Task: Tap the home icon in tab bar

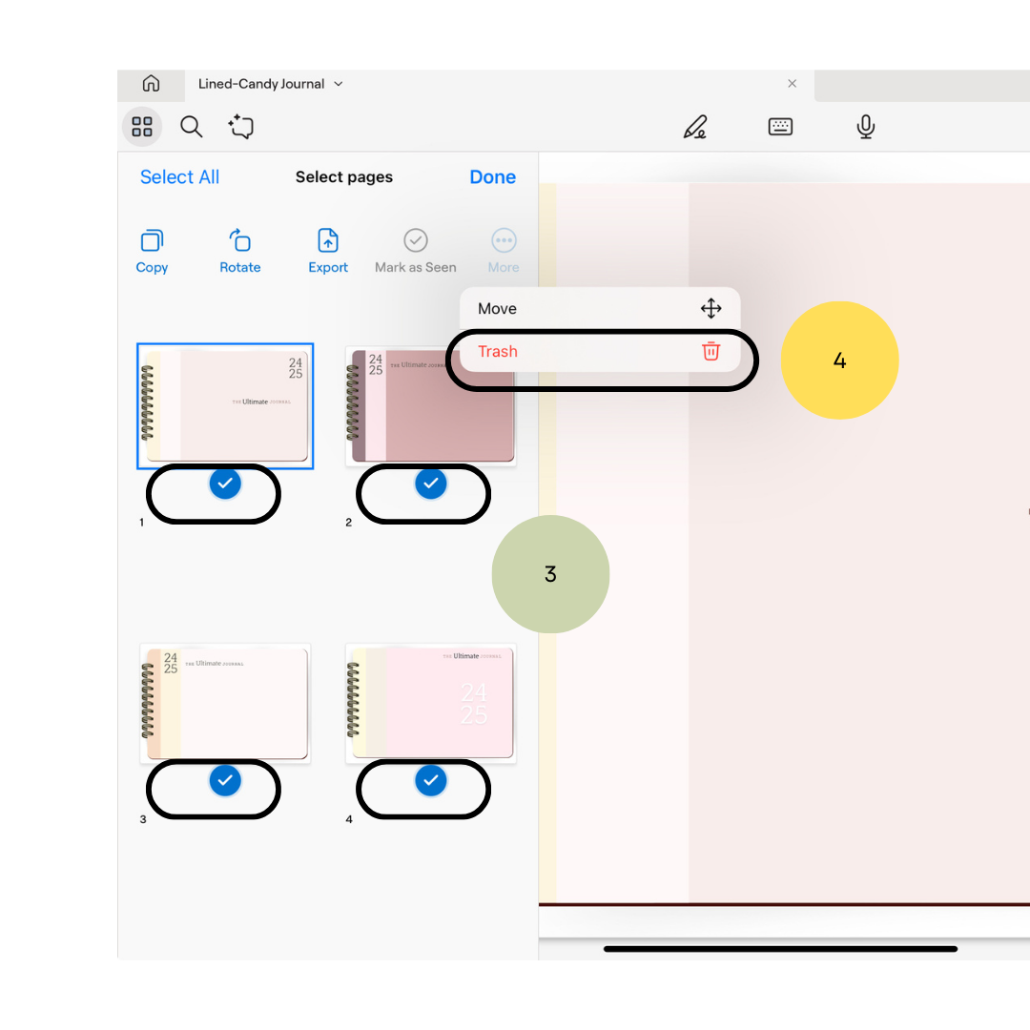Action: tap(151, 84)
